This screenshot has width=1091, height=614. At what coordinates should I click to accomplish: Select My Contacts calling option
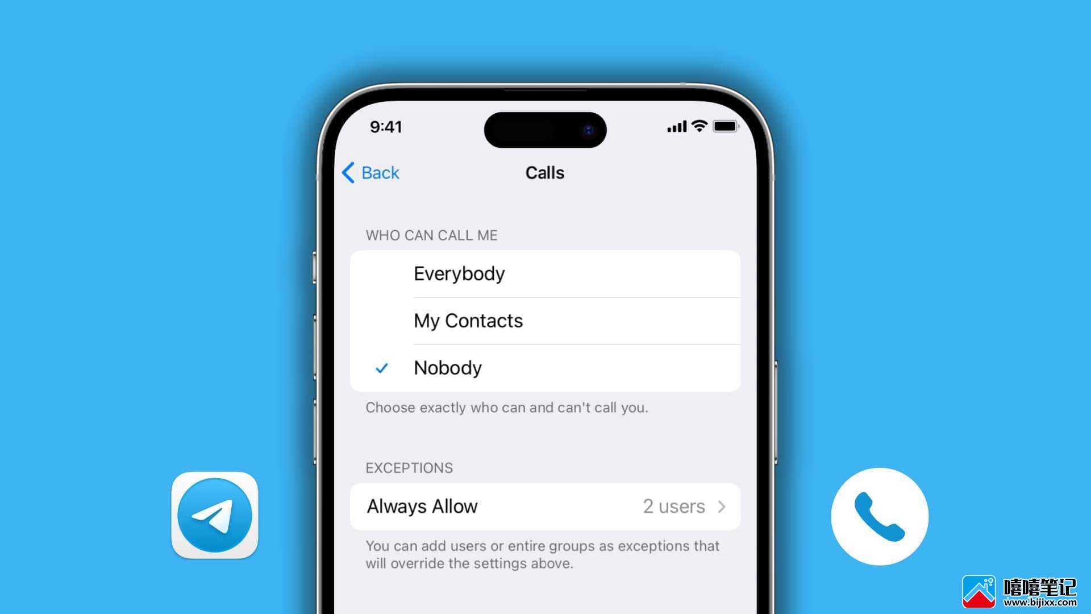(x=545, y=320)
